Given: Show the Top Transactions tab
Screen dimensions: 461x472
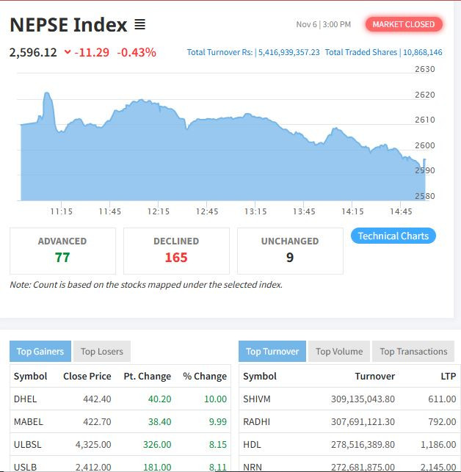Looking at the screenshot, I should tap(413, 351).
